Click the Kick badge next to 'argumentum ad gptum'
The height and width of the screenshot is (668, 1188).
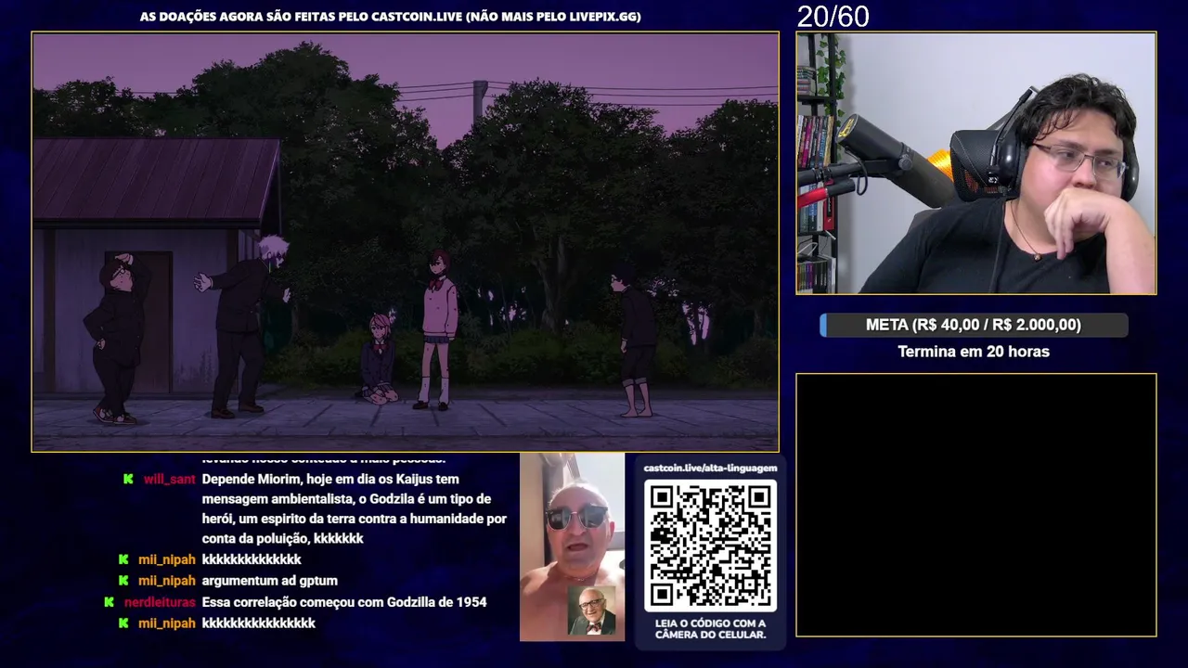coord(123,581)
